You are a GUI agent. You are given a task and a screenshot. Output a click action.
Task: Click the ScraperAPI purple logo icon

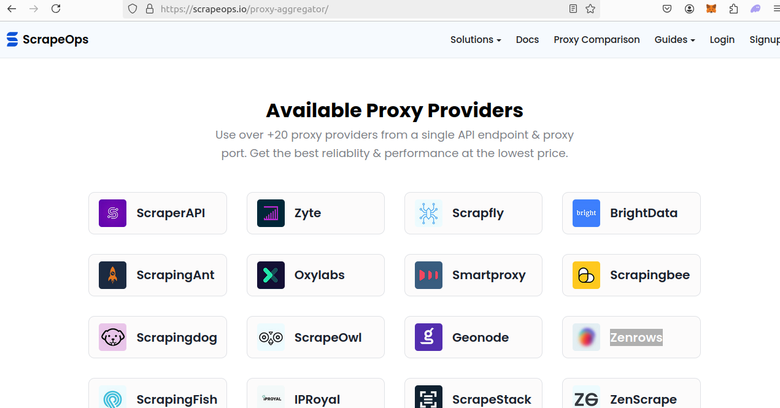pyautogui.click(x=112, y=214)
